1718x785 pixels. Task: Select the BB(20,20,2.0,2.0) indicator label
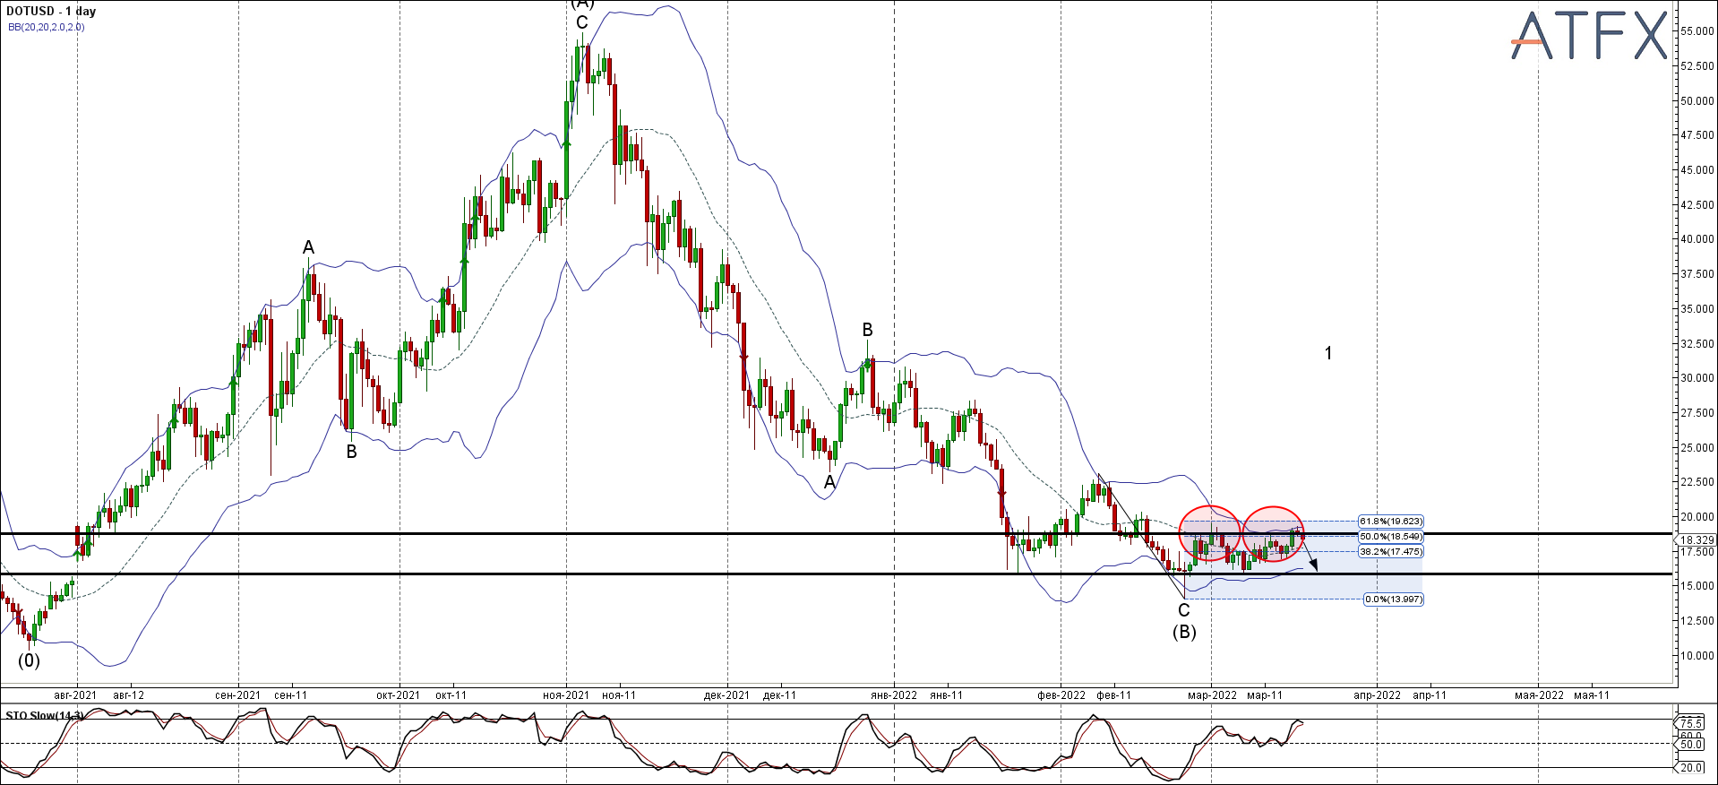pos(46,27)
